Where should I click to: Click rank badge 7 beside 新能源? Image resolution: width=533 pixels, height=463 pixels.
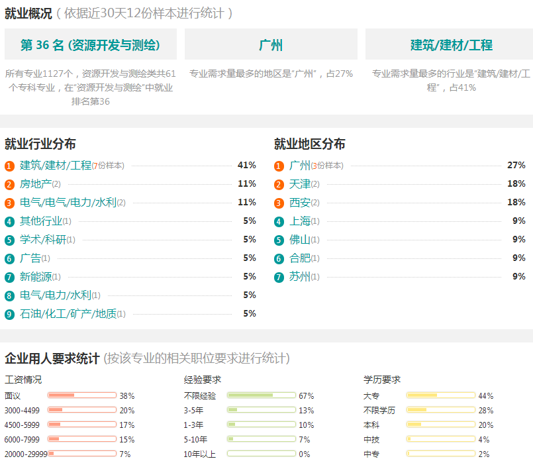click(9, 278)
